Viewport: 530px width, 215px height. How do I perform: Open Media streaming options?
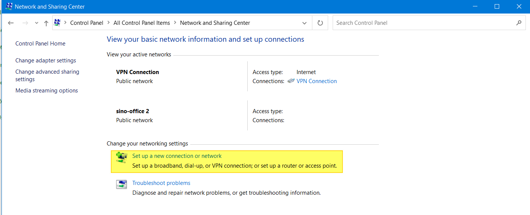[x=47, y=91]
